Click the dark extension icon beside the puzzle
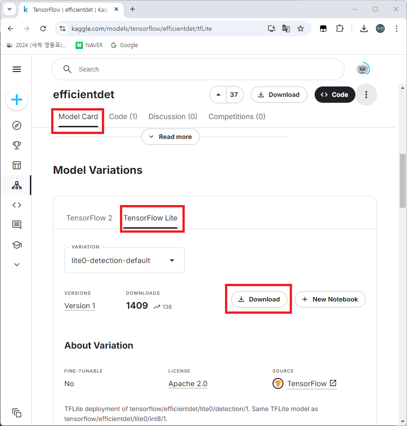The image size is (407, 426). [323, 29]
